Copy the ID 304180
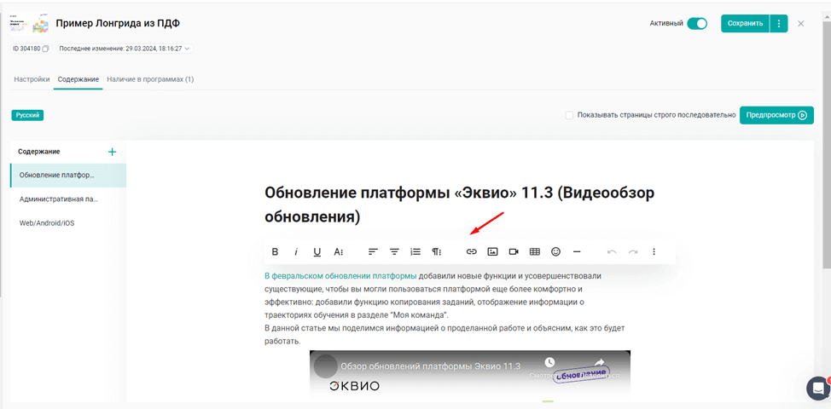This screenshot has height=409, width=831. pos(46,49)
